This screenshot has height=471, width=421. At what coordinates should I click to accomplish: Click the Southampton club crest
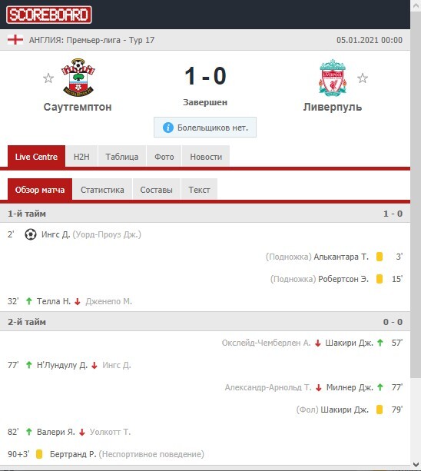78,77
